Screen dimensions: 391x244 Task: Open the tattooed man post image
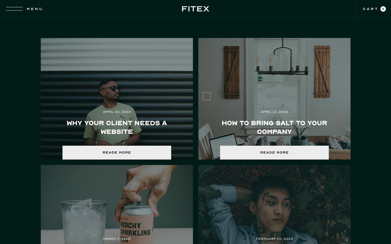pyautogui.click(x=274, y=204)
